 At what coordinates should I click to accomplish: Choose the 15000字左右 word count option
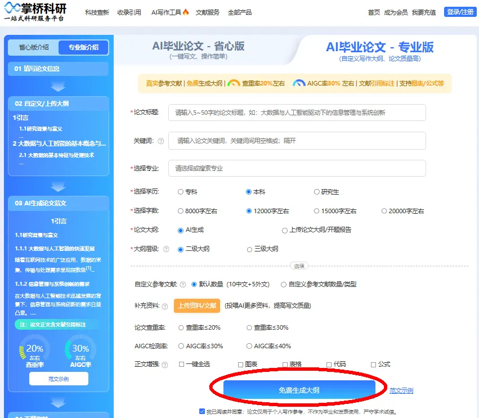point(316,211)
